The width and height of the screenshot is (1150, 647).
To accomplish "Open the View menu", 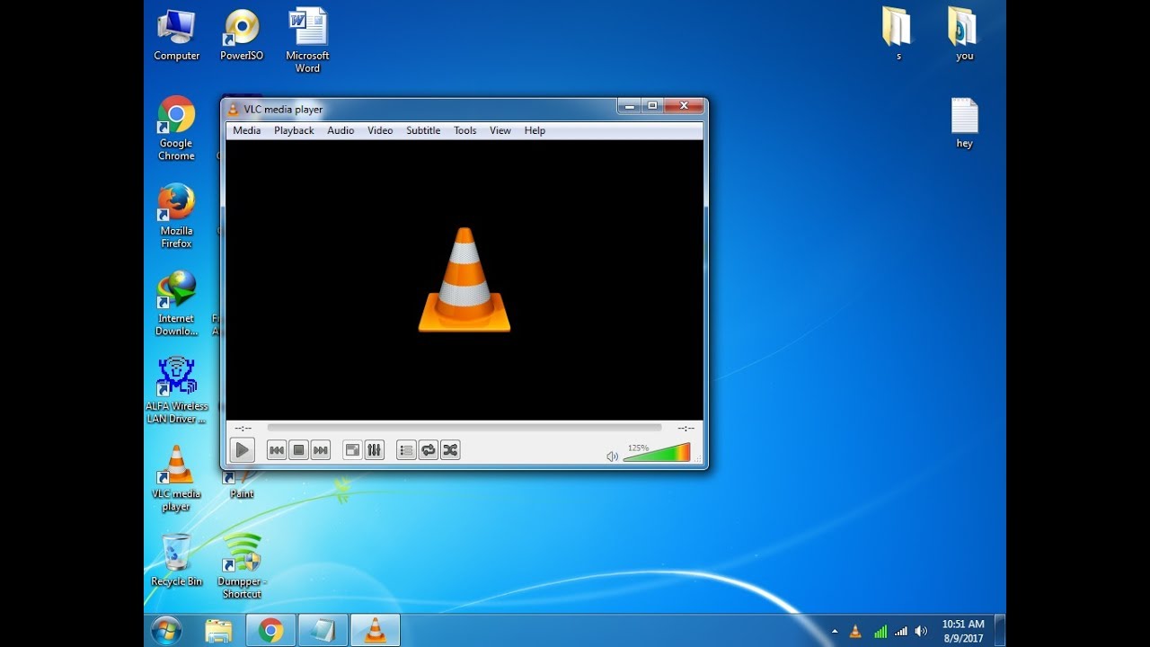I will pyautogui.click(x=500, y=130).
